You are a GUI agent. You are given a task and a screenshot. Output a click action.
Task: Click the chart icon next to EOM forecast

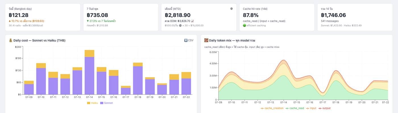[192, 21]
